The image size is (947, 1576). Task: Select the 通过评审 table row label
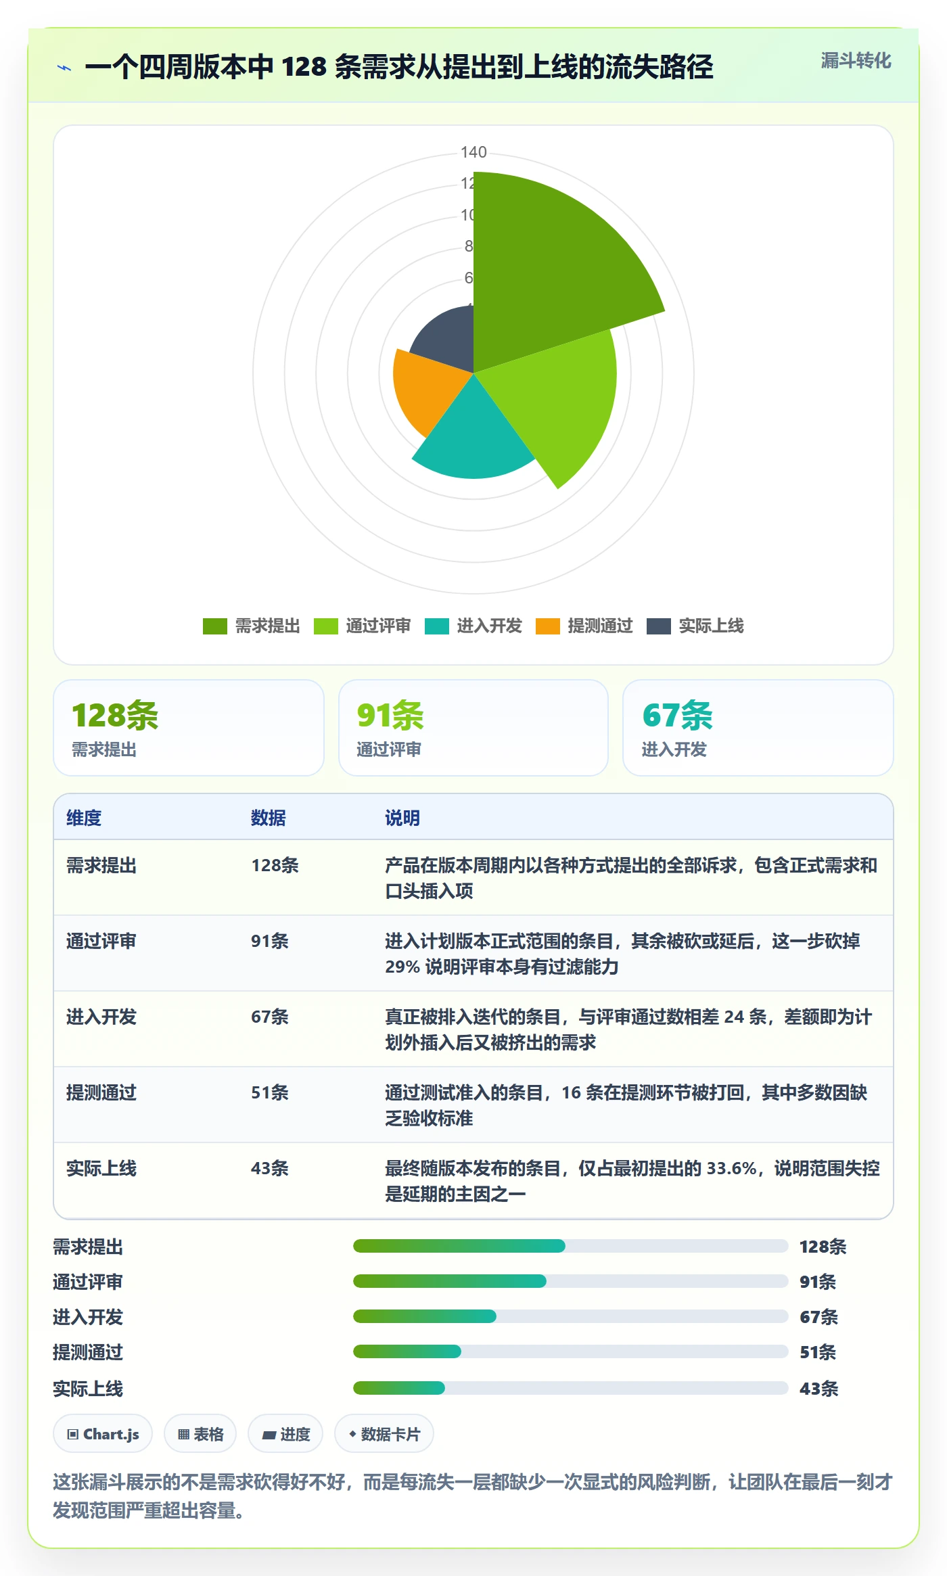click(x=101, y=941)
